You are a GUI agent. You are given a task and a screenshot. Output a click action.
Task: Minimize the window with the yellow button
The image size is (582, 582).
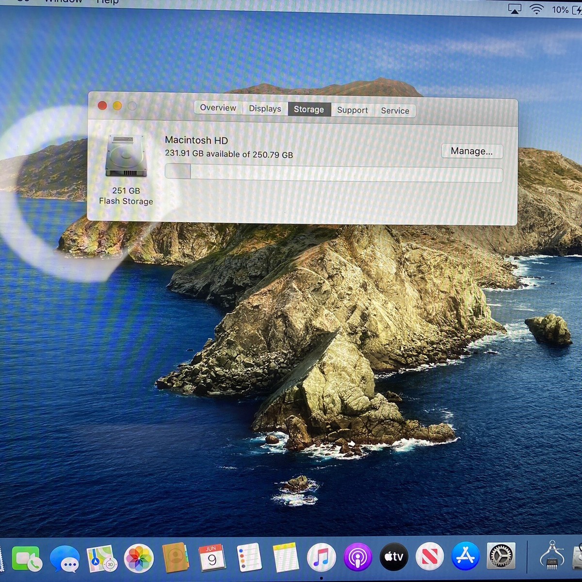(117, 106)
